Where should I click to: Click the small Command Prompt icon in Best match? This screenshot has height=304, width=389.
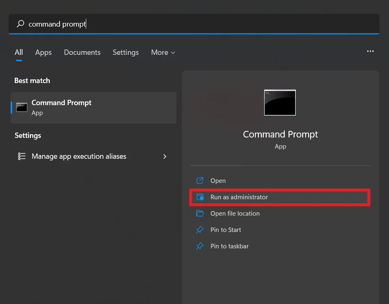click(22, 108)
